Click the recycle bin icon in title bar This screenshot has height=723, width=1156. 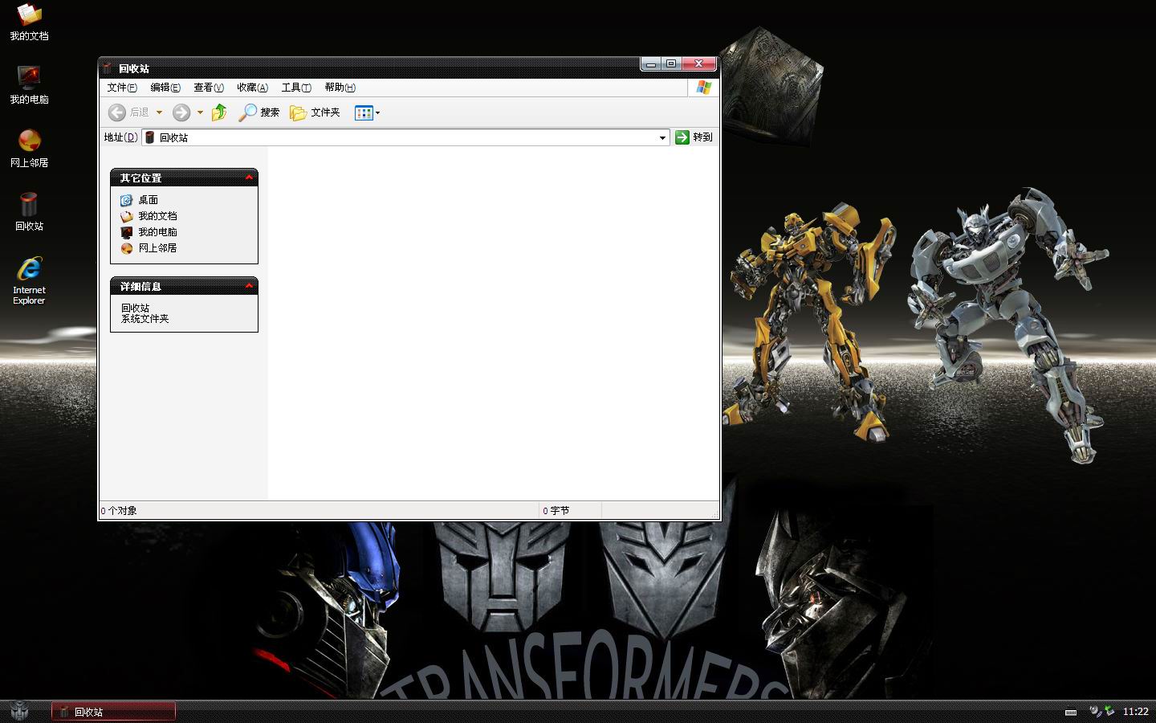pyautogui.click(x=108, y=68)
